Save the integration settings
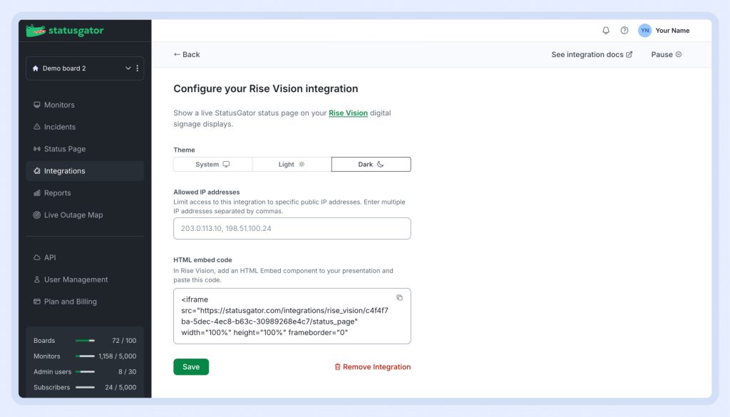The width and height of the screenshot is (730, 417). click(x=191, y=366)
